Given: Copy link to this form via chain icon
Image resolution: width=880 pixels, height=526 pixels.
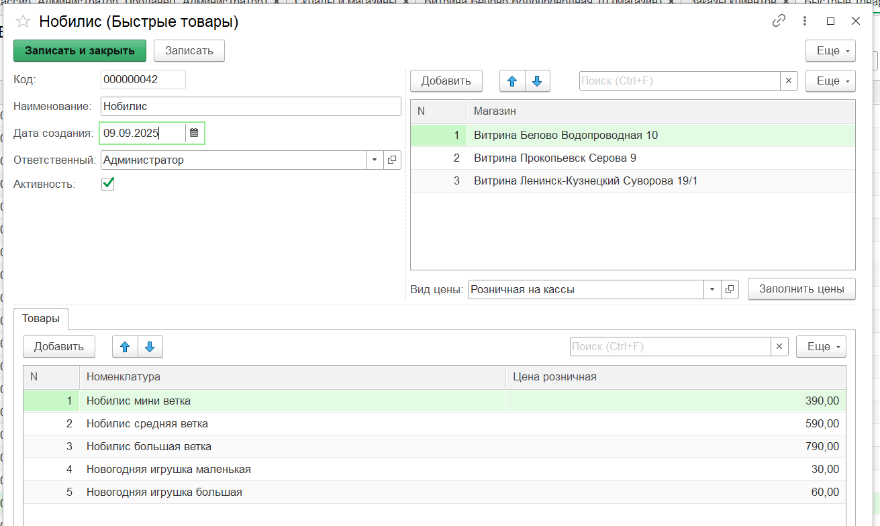Looking at the screenshot, I should (779, 21).
